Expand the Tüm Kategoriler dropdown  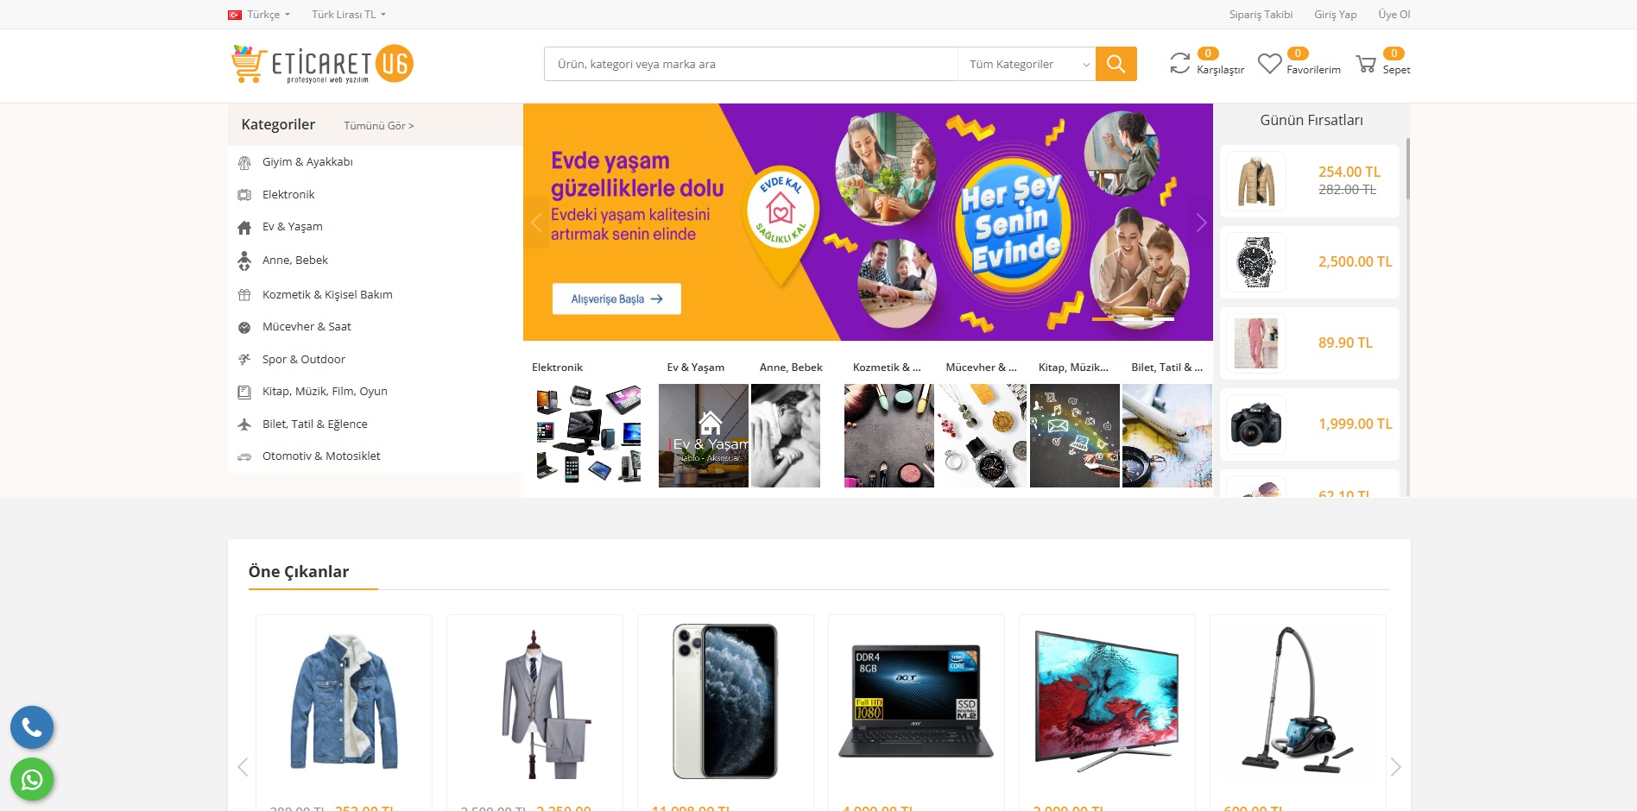[x=1027, y=64]
